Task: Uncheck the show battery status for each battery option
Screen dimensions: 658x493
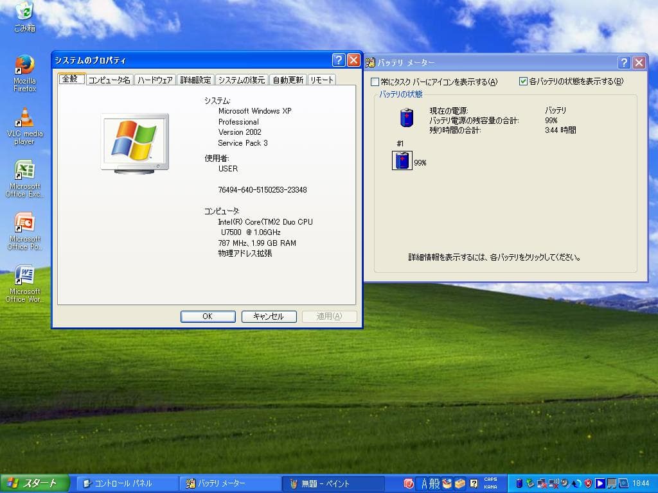Action: [524, 80]
